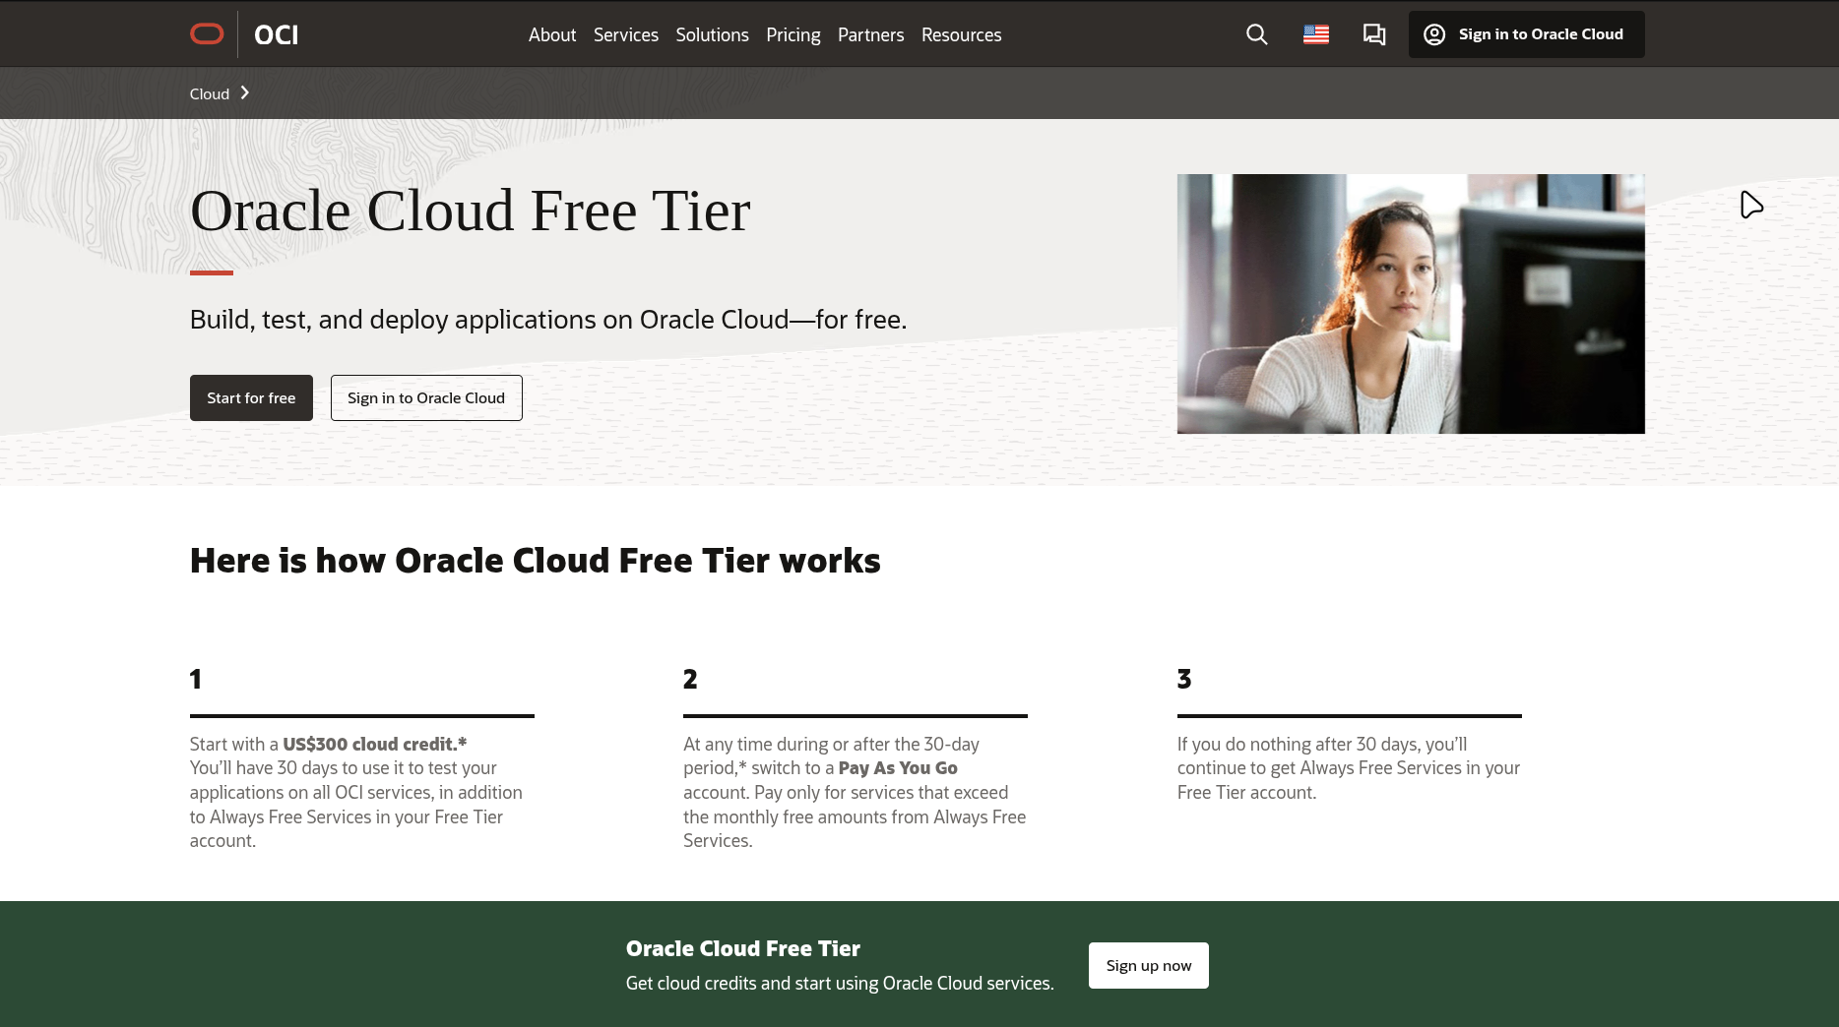Click the Oracle red logo icon
The image size is (1839, 1027).
pos(207,34)
